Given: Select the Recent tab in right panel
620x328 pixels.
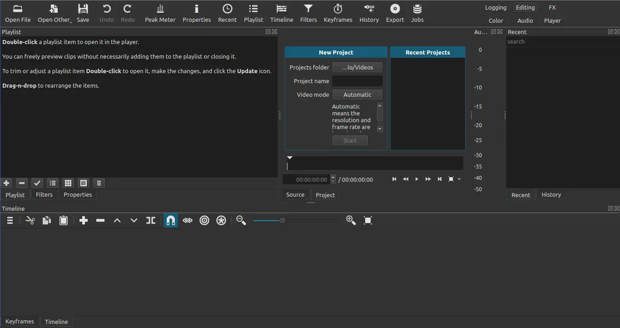Looking at the screenshot, I should (x=521, y=194).
